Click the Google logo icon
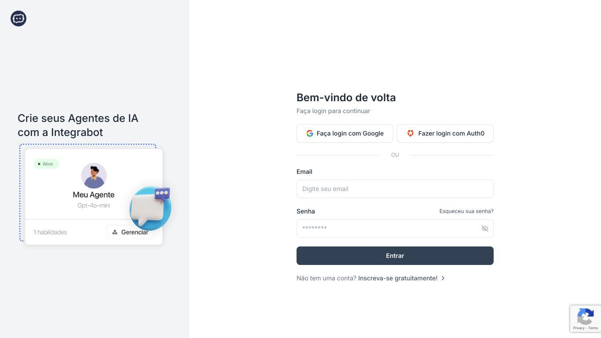 coord(310,133)
